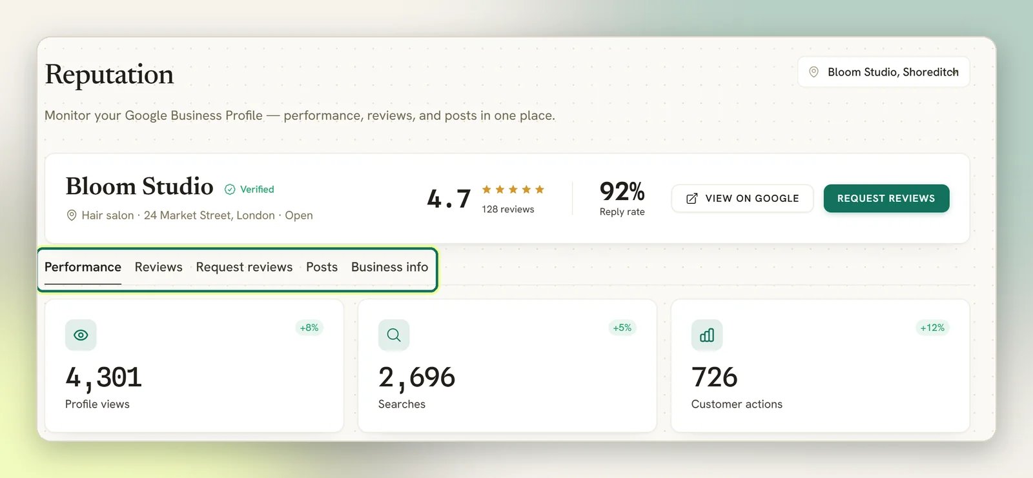
Task: Click the 726 customer actions value
Action: click(x=714, y=377)
